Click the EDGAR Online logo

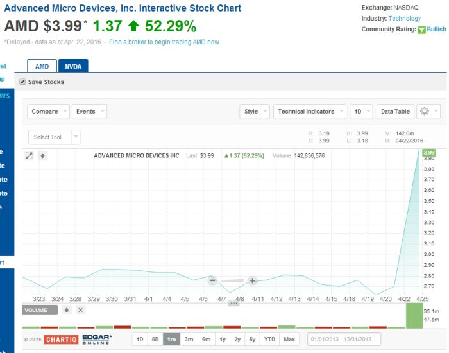pos(97,340)
